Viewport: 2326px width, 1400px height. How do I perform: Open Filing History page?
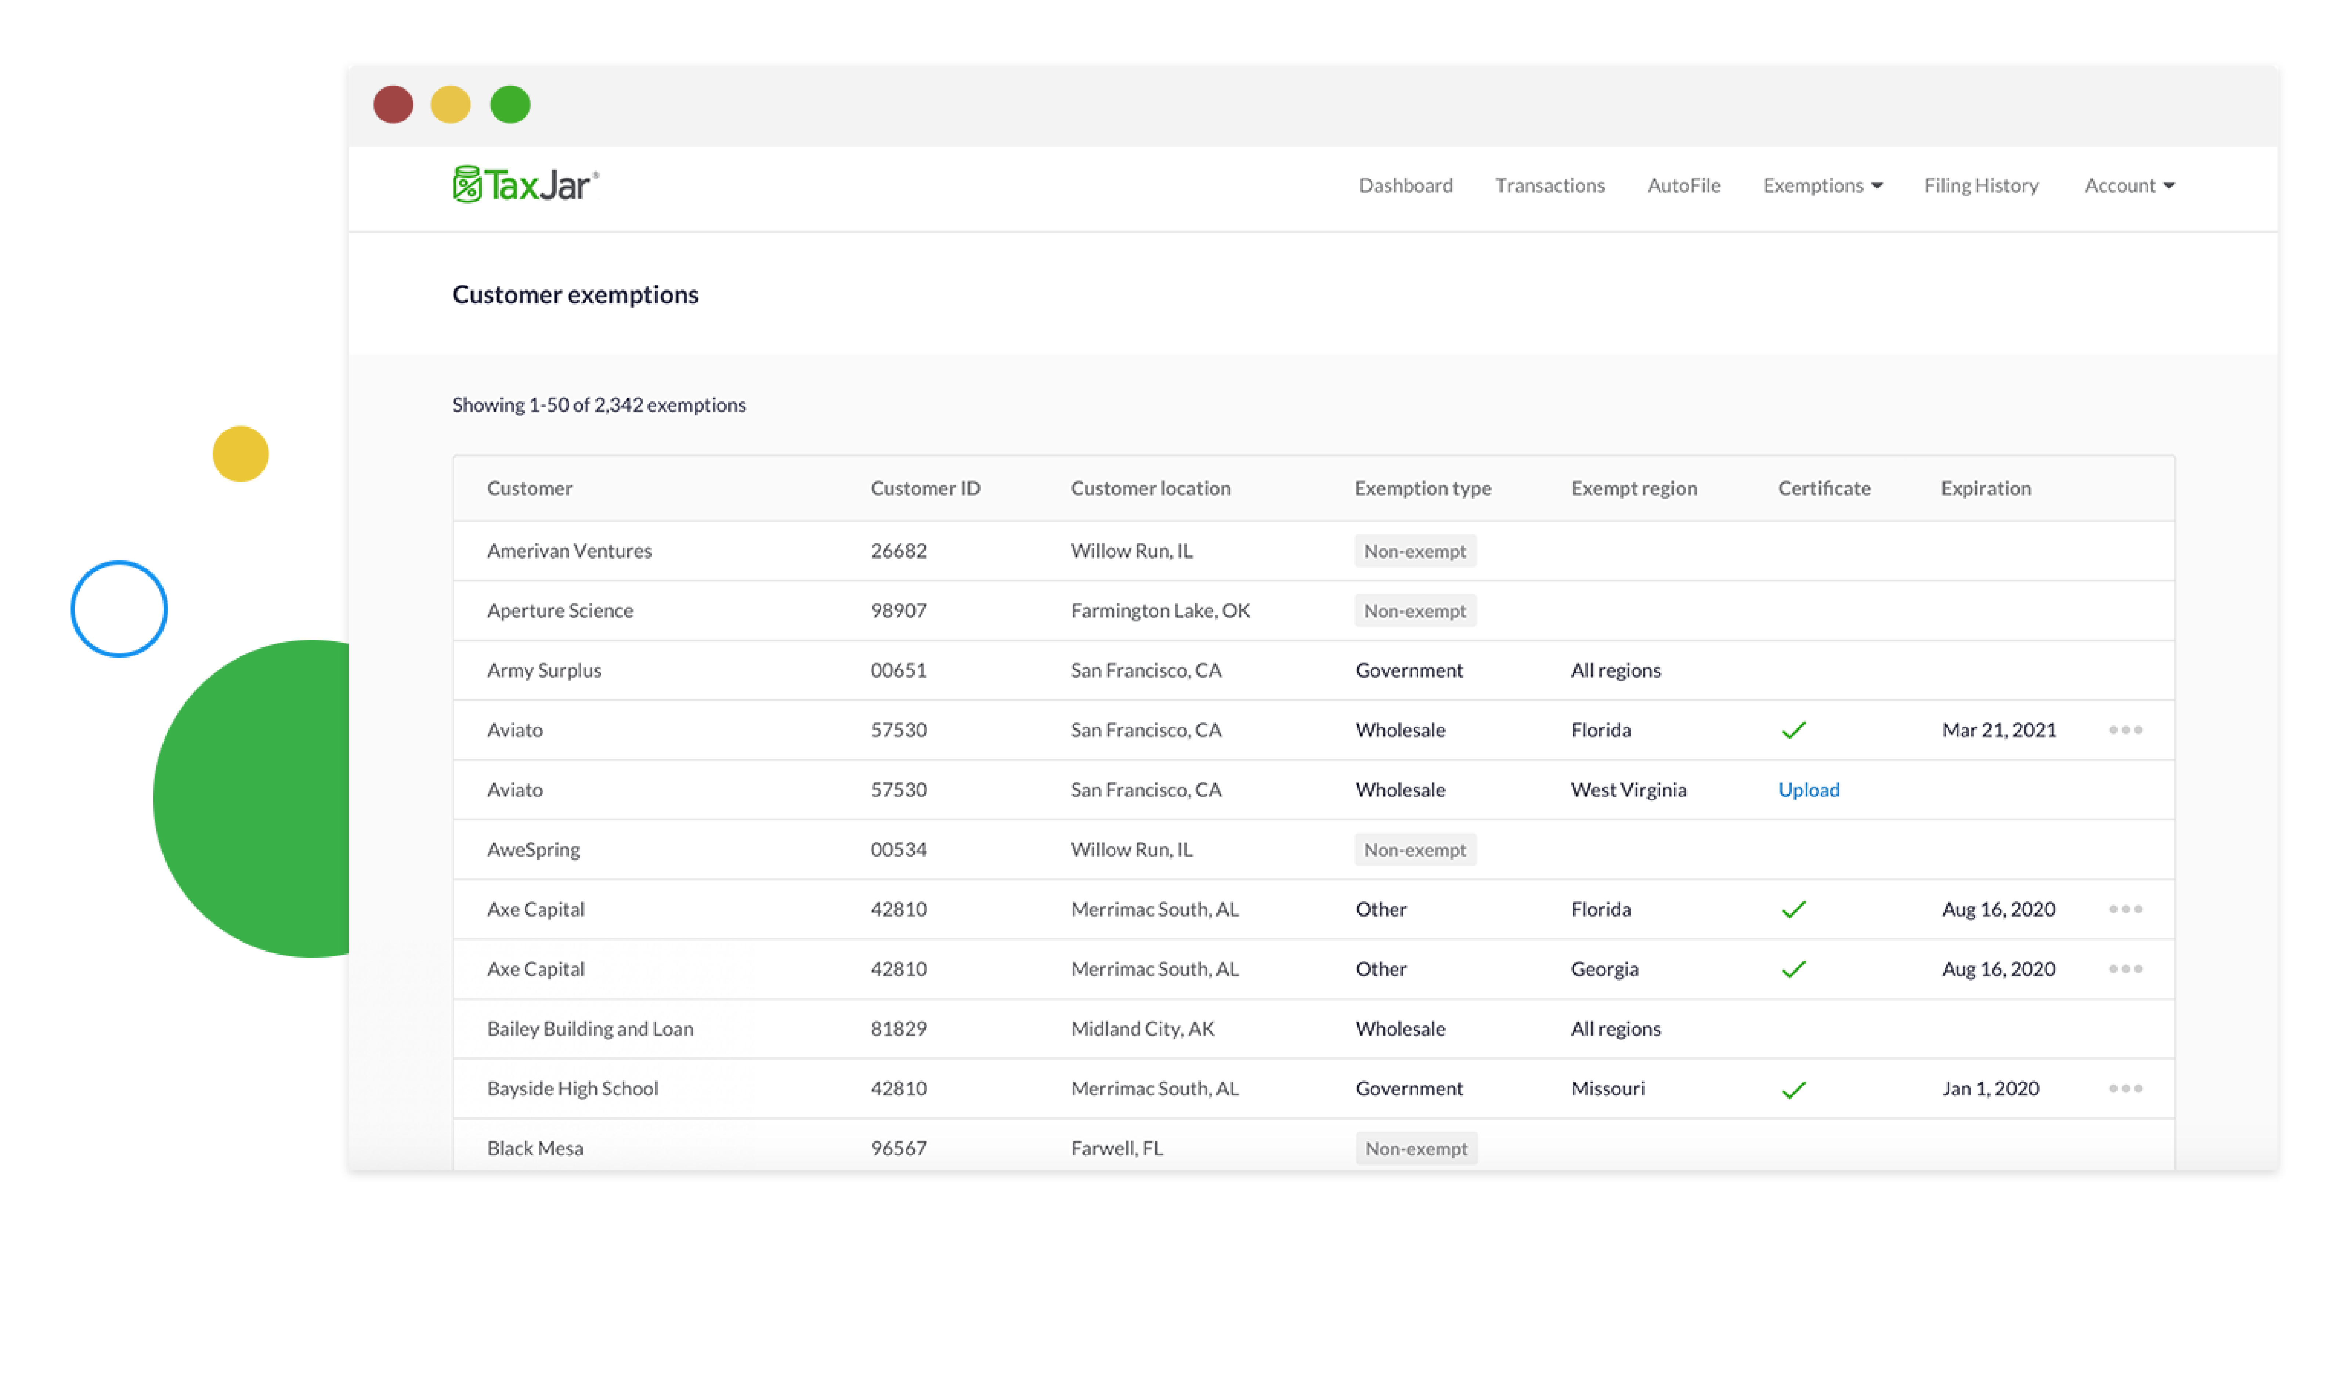(1981, 185)
